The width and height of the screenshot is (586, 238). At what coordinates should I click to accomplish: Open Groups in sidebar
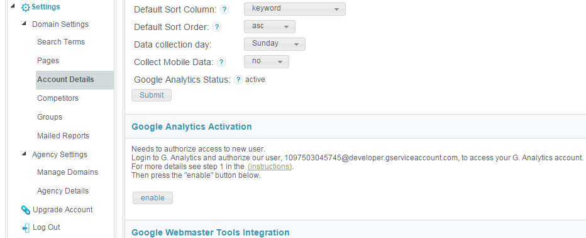50,117
